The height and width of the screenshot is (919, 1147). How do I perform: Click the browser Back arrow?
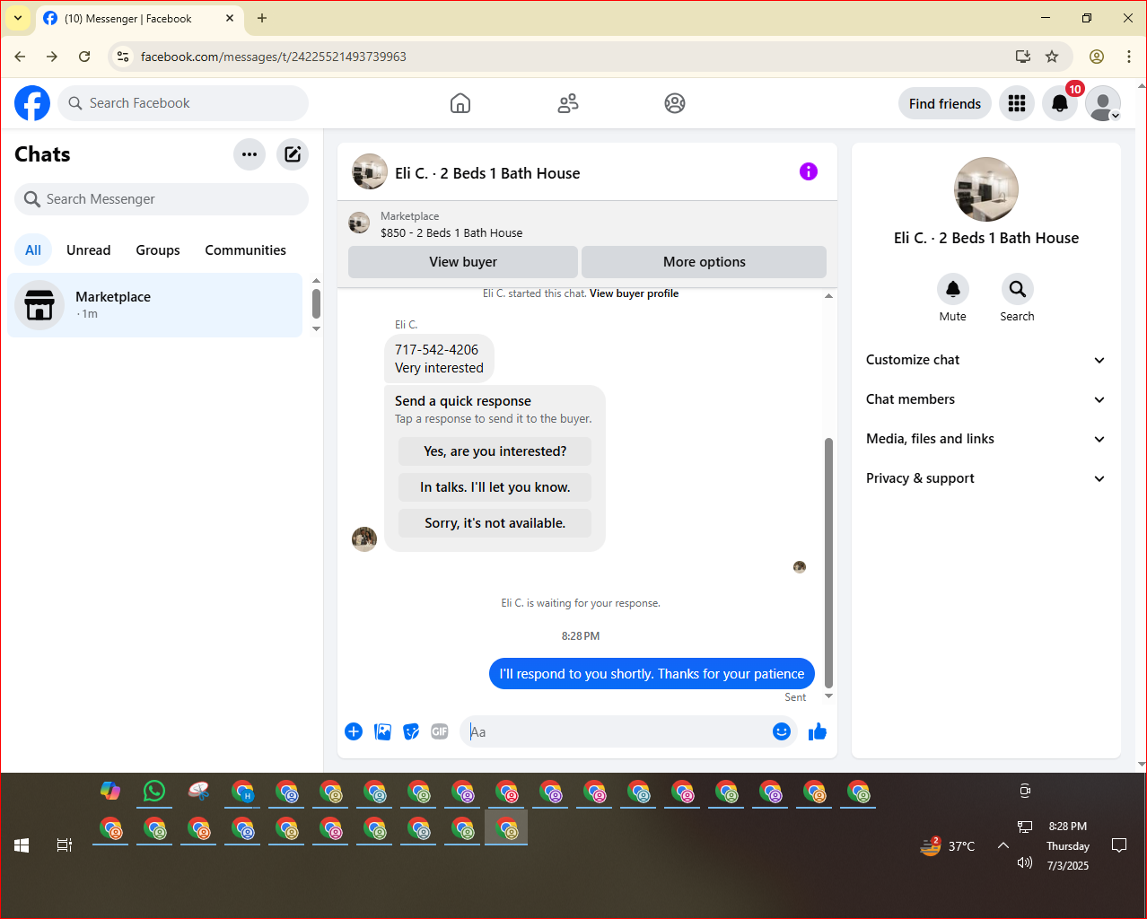point(20,57)
